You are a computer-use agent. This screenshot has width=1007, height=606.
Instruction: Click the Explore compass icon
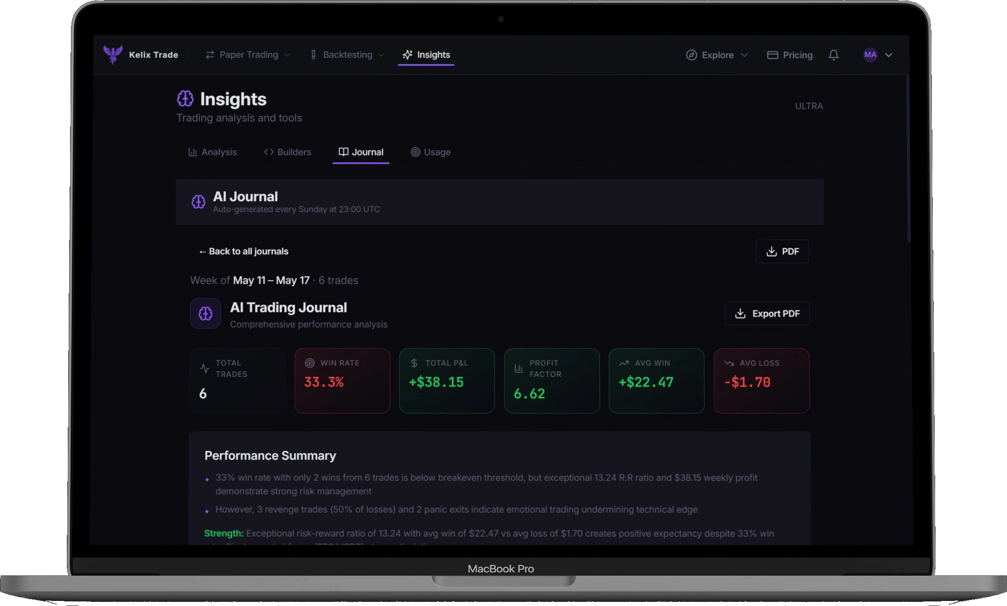(691, 55)
